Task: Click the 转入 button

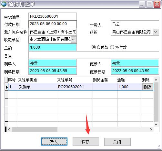Action: pyautogui.click(x=54, y=142)
